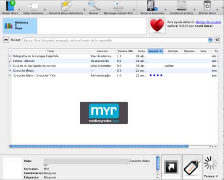Click Guardar en el disco icon
Image resolution: width=224 pixels, height=180 pixels.
(x=181, y=6)
